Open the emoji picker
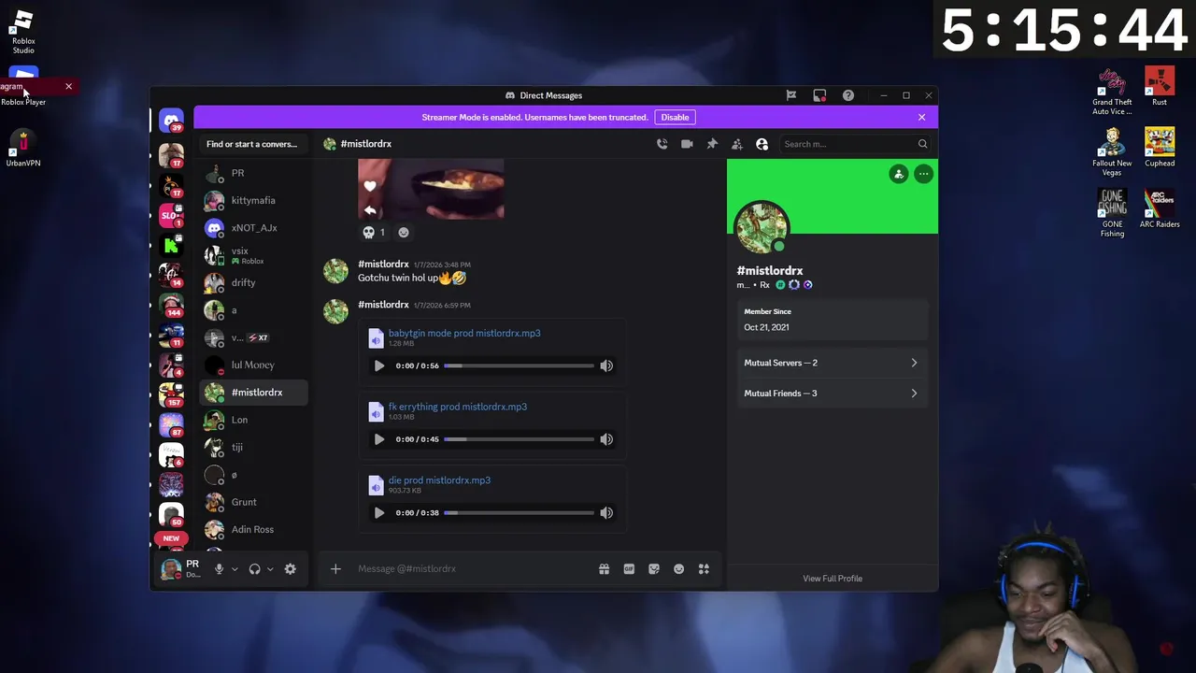1196x673 pixels. [x=678, y=568]
